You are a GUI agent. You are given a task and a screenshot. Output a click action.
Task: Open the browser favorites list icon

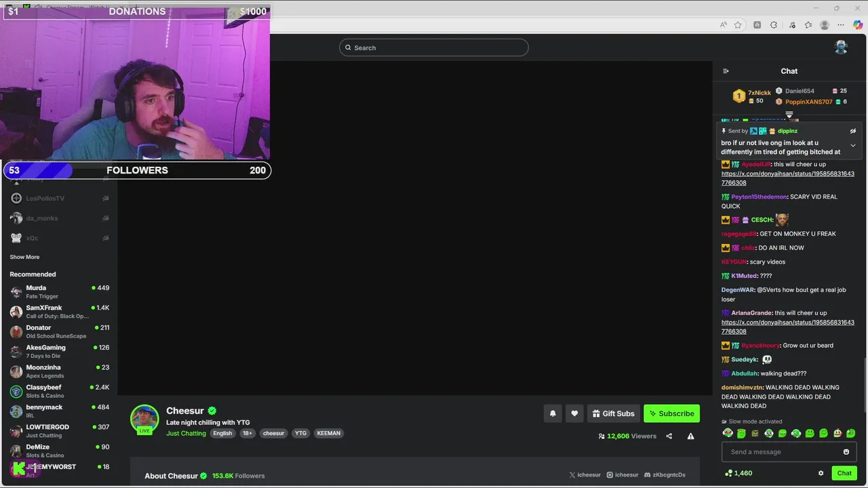[x=808, y=25]
